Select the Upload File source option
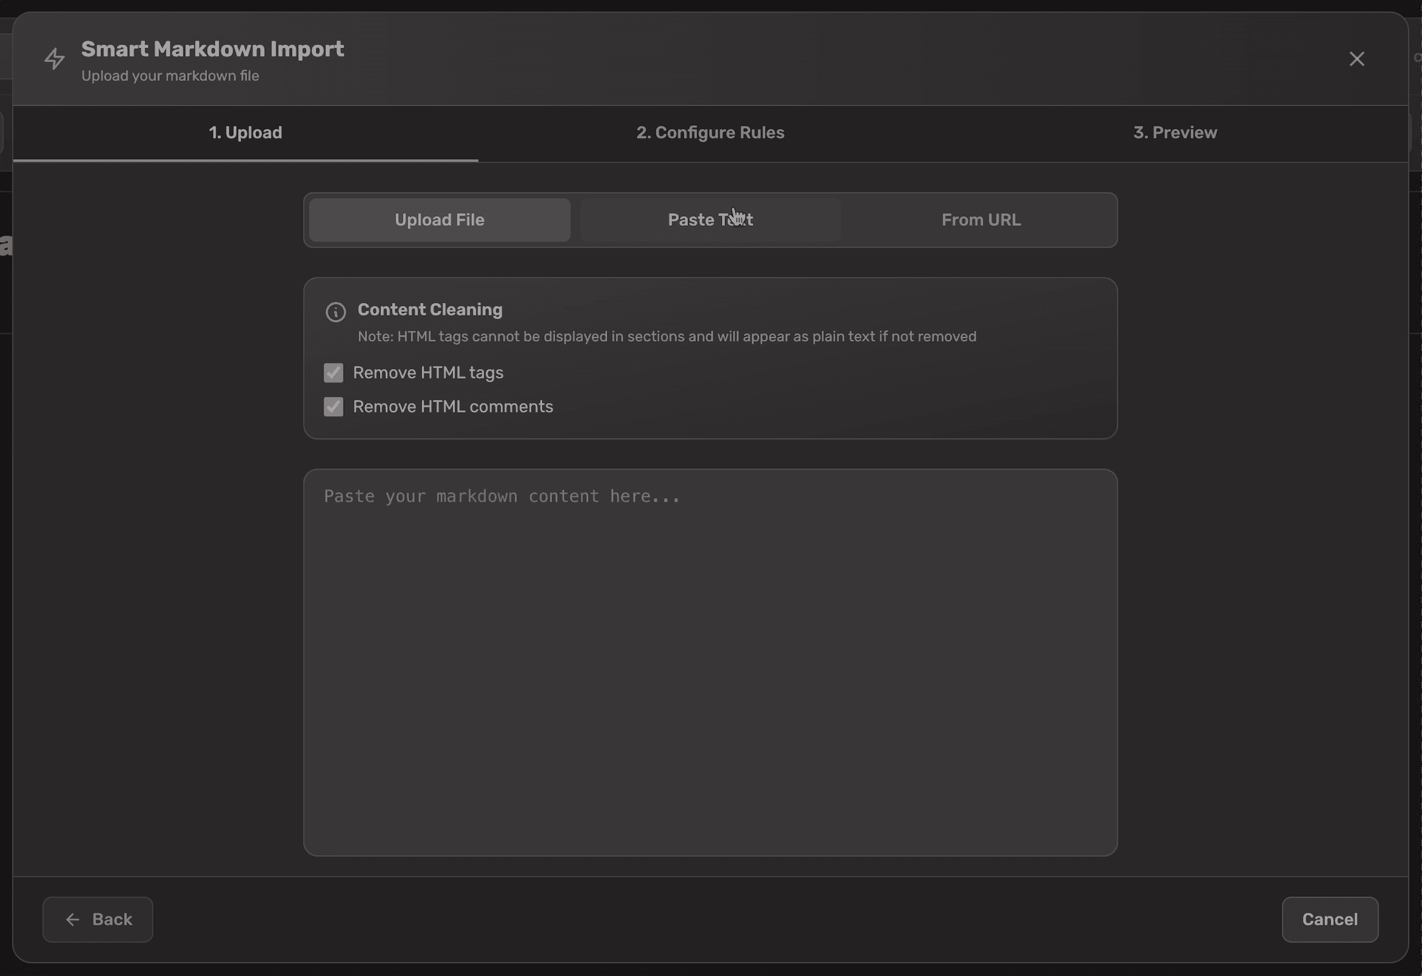1422x976 pixels. coord(439,220)
